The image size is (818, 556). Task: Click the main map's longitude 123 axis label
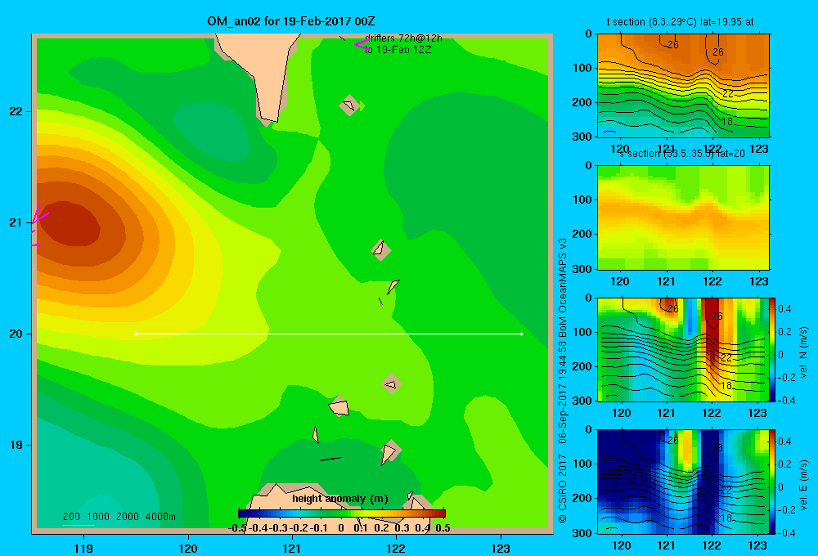click(501, 548)
